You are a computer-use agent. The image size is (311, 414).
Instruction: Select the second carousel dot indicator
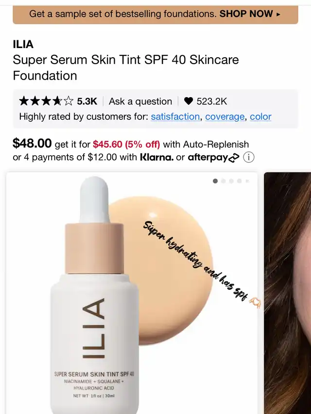[224, 181]
